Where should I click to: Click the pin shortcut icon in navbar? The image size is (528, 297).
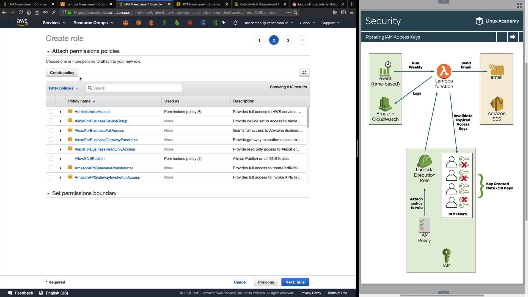tap(224, 23)
